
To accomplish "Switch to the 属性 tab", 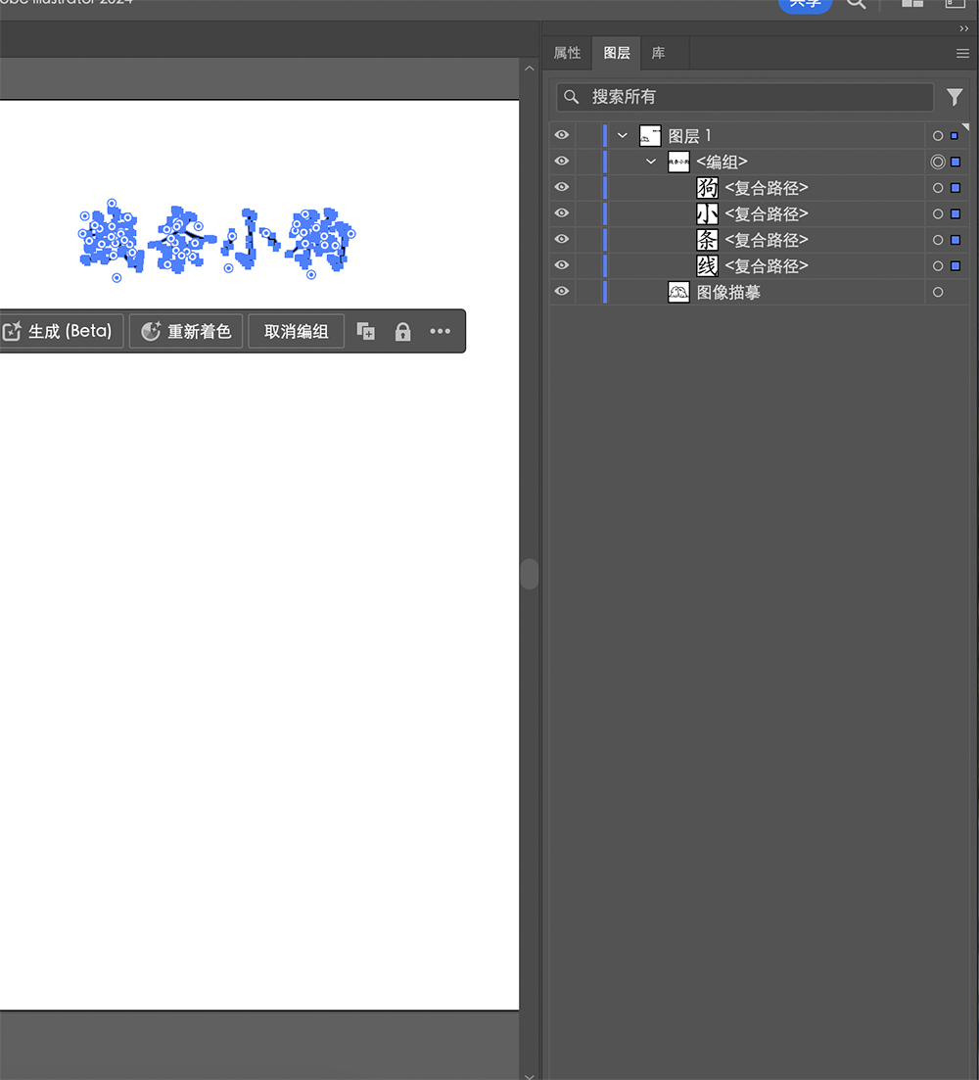I will (x=567, y=54).
